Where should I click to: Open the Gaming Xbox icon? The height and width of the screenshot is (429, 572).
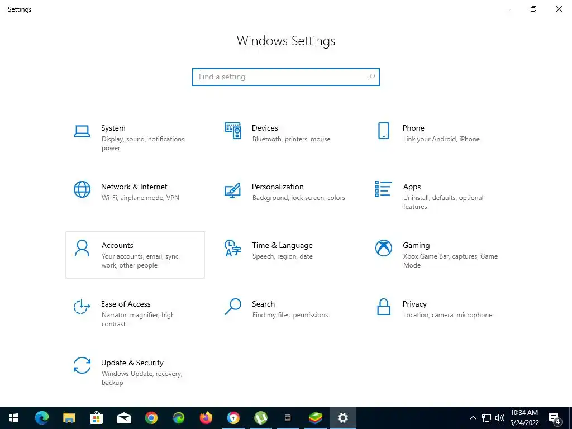click(383, 248)
